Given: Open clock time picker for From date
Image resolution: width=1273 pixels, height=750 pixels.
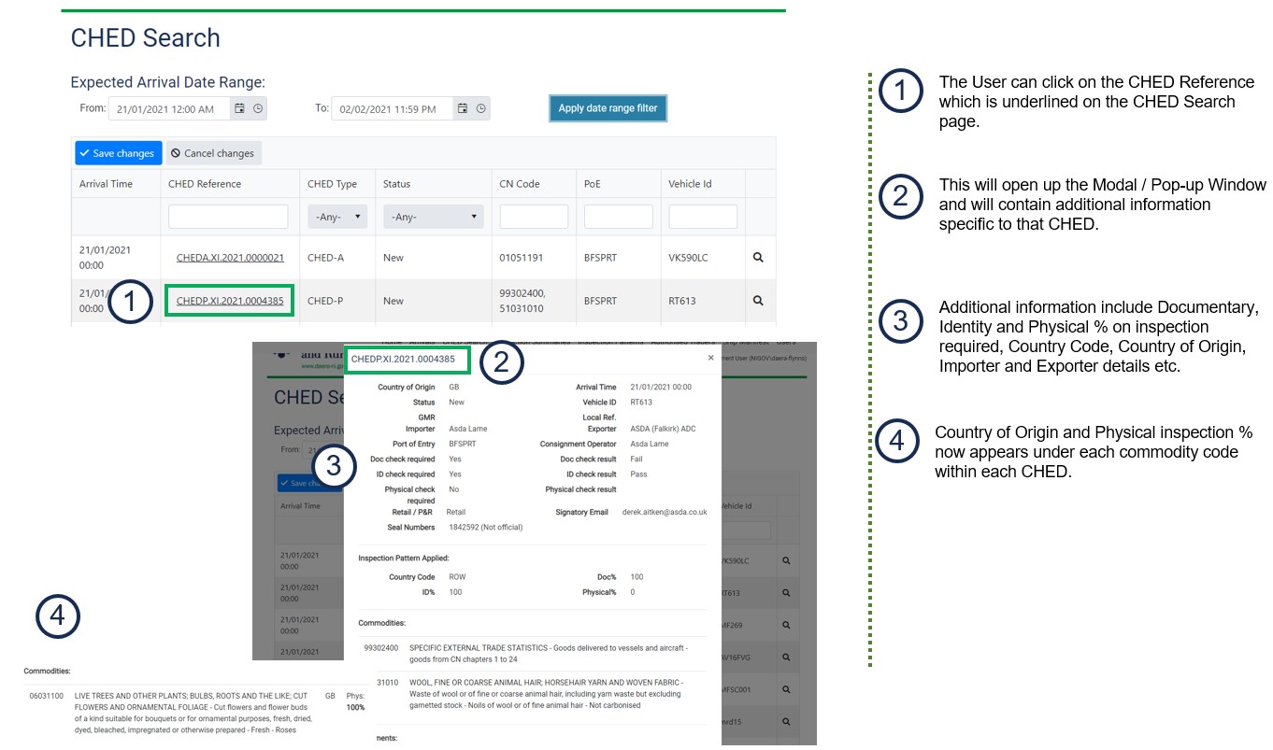Looking at the screenshot, I should pos(258,109).
